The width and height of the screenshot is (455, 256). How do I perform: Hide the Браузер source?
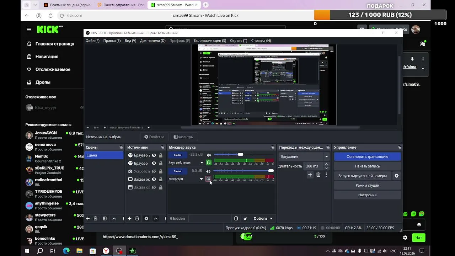point(154,163)
